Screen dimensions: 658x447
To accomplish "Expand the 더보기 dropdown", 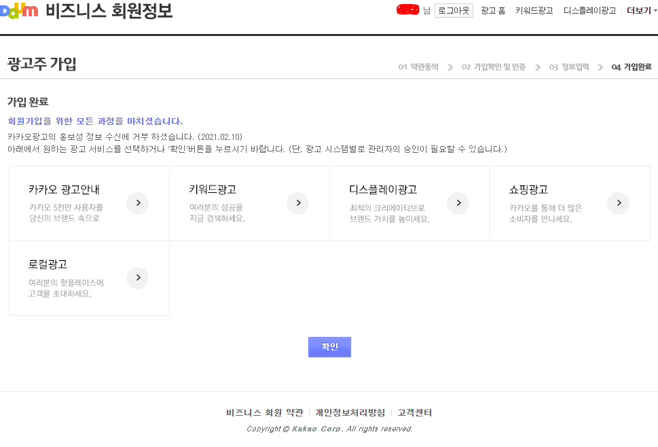I will (x=642, y=10).
